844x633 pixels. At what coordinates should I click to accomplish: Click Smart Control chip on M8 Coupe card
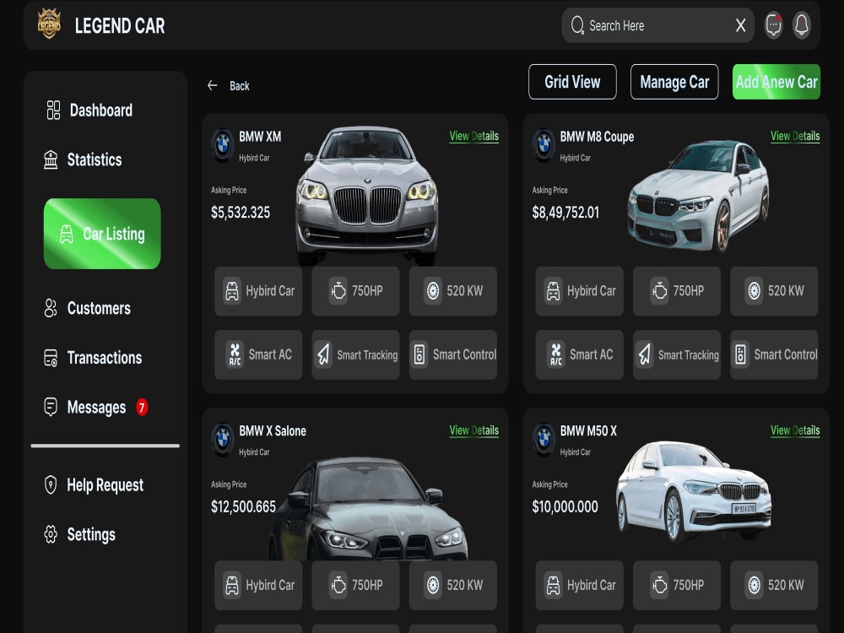pyautogui.click(x=774, y=354)
